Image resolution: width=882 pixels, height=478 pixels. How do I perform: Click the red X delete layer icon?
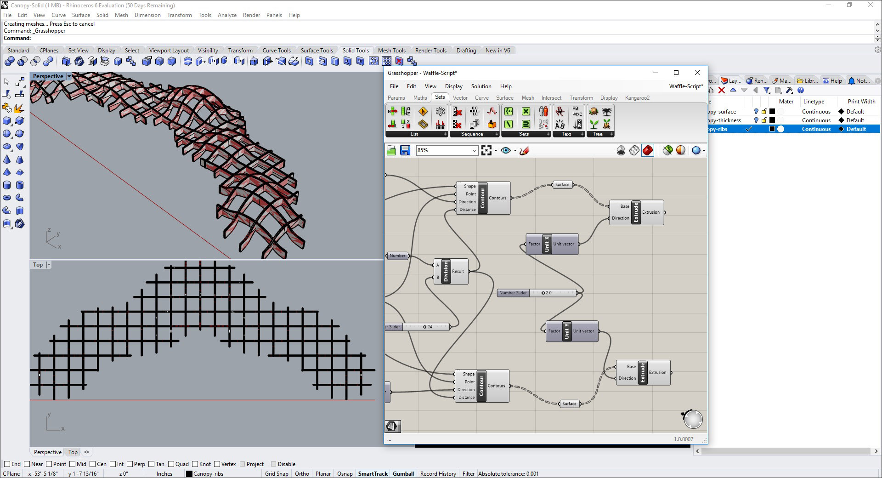pos(722,91)
